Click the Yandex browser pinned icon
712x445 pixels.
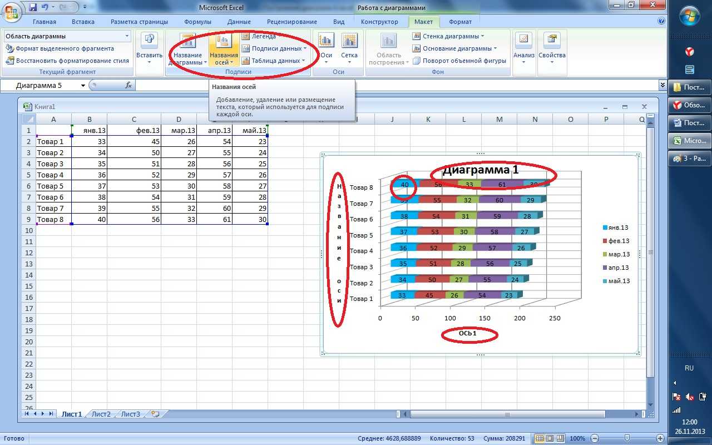click(689, 52)
